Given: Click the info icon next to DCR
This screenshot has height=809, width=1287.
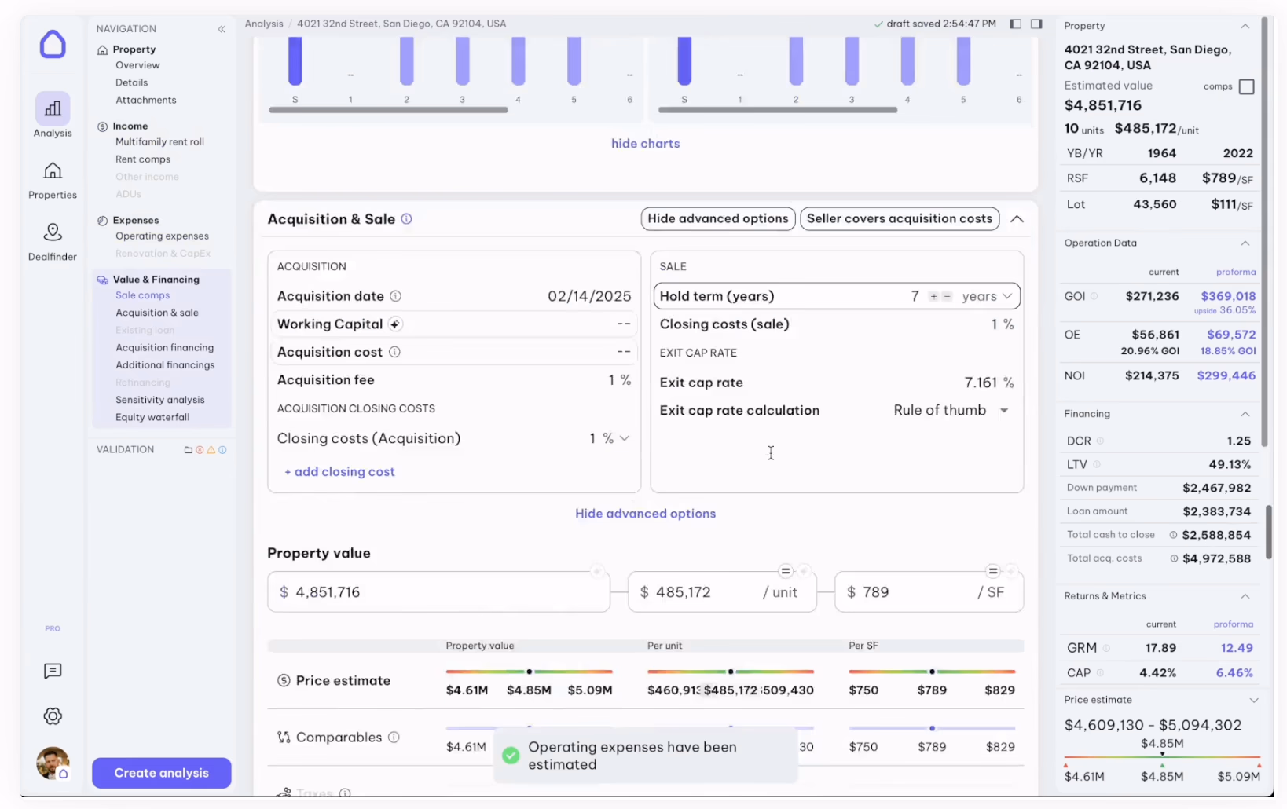Looking at the screenshot, I should coord(1100,441).
